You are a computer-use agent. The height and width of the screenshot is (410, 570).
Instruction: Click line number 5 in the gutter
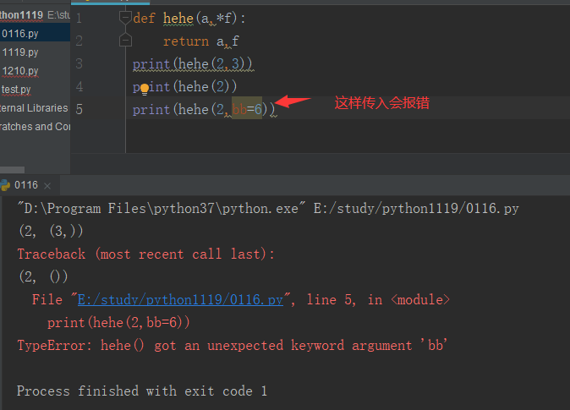click(79, 109)
